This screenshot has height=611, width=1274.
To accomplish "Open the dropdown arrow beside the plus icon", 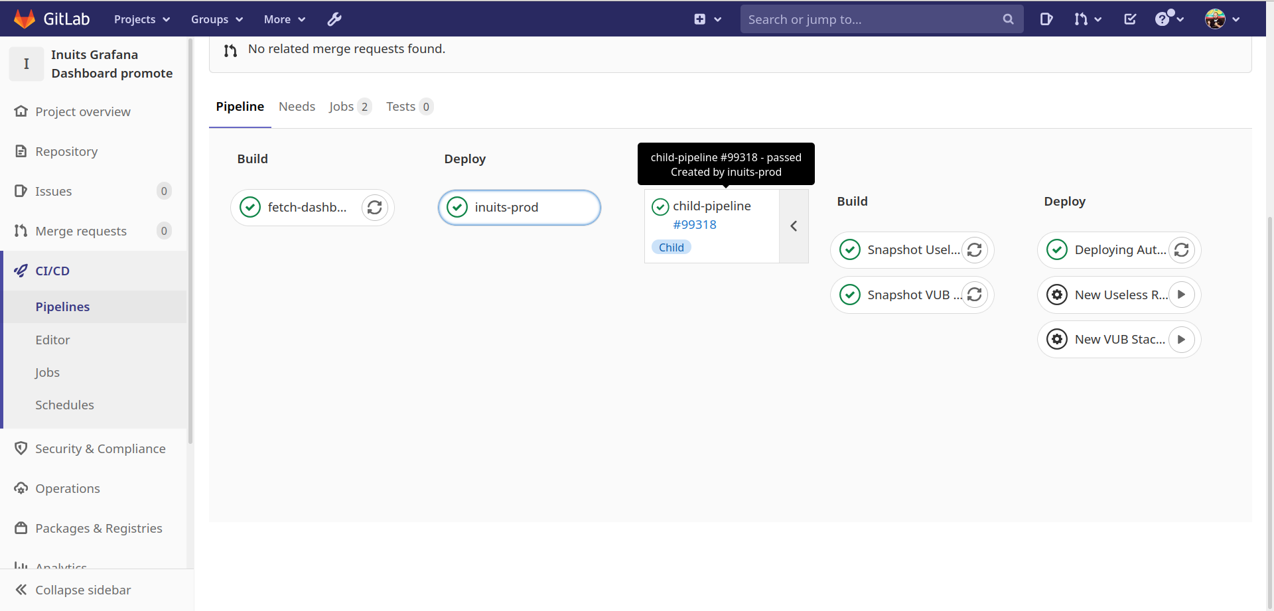I will 718,19.
